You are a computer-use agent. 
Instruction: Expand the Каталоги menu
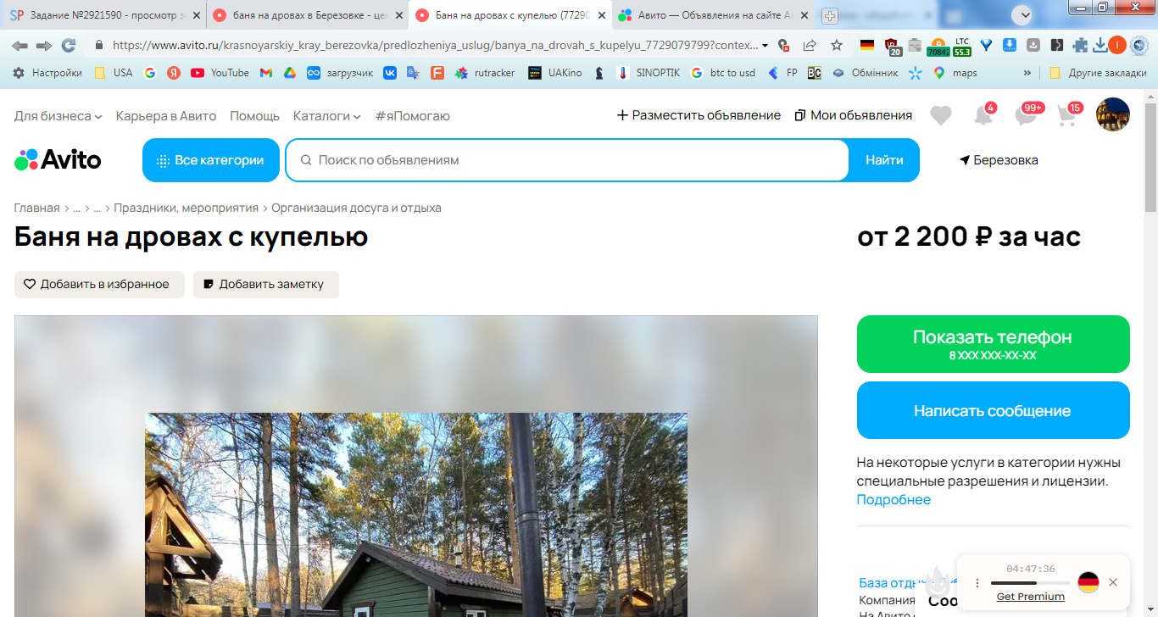point(326,115)
